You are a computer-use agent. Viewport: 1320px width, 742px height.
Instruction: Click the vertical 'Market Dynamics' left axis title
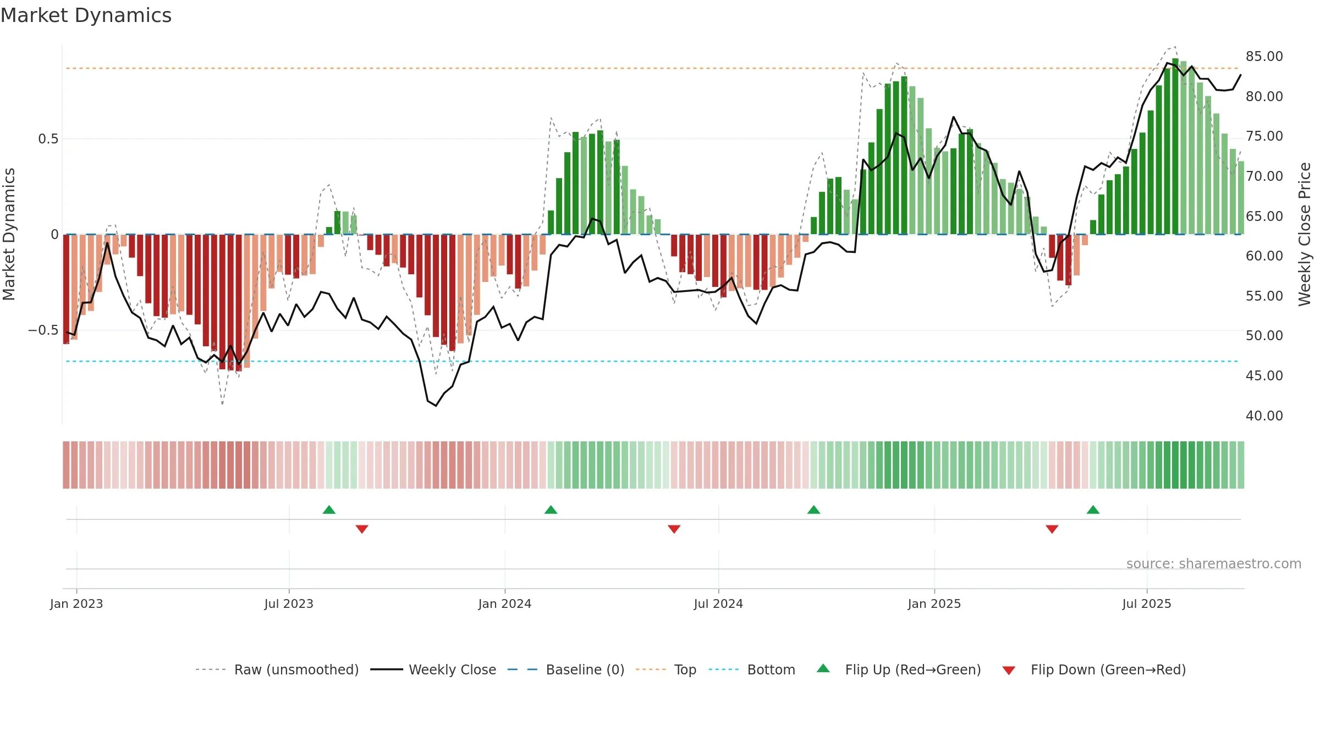(9, 234)
